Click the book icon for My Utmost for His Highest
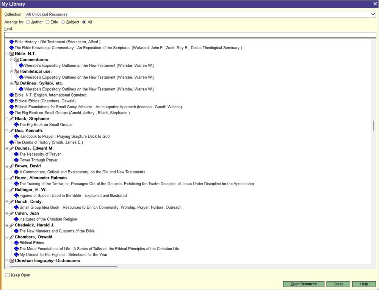This screenshot has height=290, width=379. click(x=17, y=255)
